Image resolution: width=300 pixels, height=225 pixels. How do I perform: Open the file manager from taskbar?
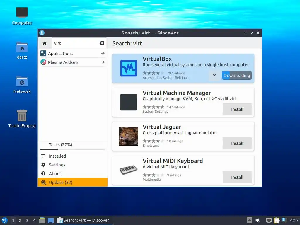click(42, 220)
